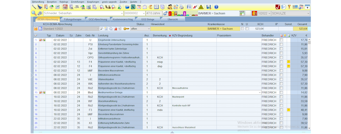Click the Leistung column header
This screenshot has width=341, height=134.
[103, 35]
